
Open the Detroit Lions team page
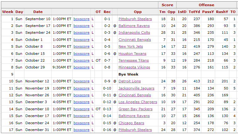pyautogui.click(x=130, y=81)
